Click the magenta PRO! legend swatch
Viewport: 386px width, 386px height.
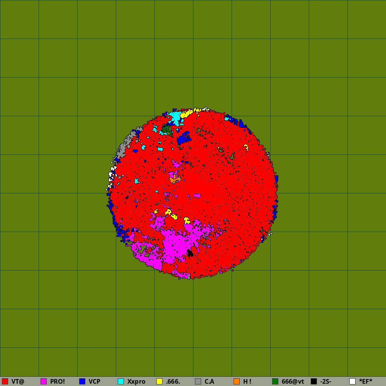(44, 381)
